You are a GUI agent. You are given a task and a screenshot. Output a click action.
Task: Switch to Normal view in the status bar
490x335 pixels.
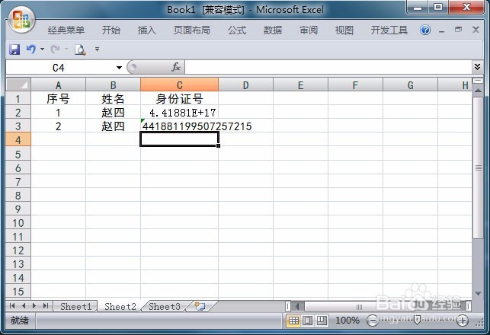click(293, 320)
